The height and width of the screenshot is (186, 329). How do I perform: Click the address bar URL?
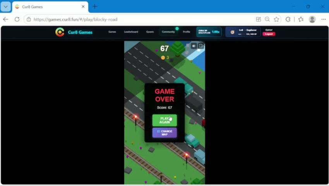pyautogui.click(x=75, y=19)
